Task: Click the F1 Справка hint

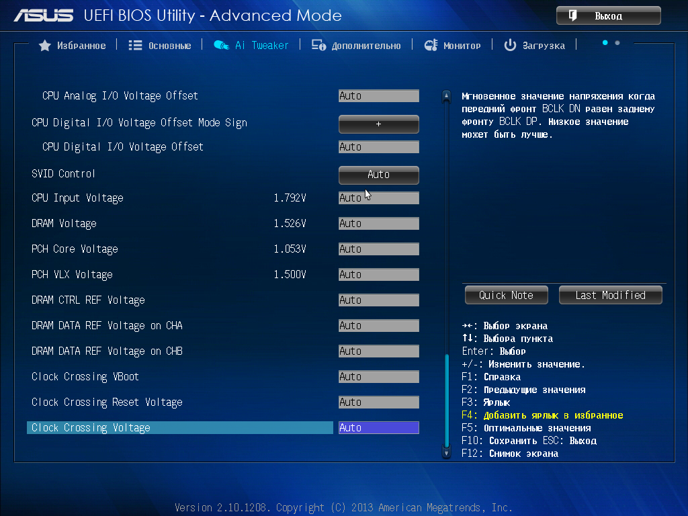Action: 491,377
